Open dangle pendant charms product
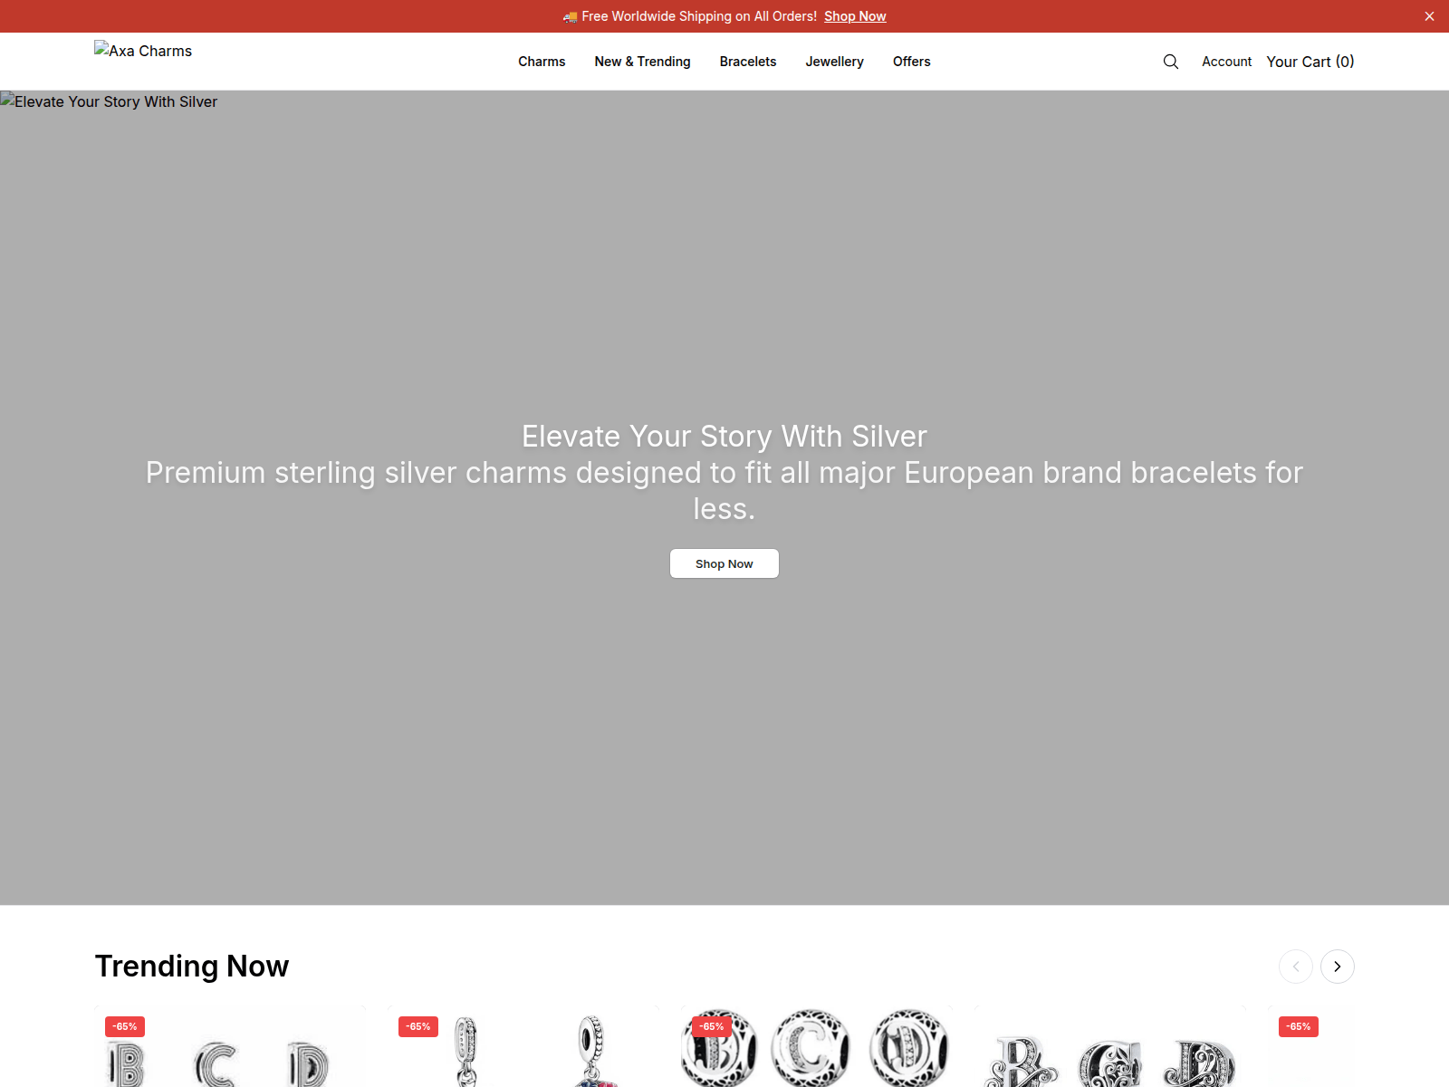The height and width of the screenshot is (1087, 1449). tap(523, 1046)
